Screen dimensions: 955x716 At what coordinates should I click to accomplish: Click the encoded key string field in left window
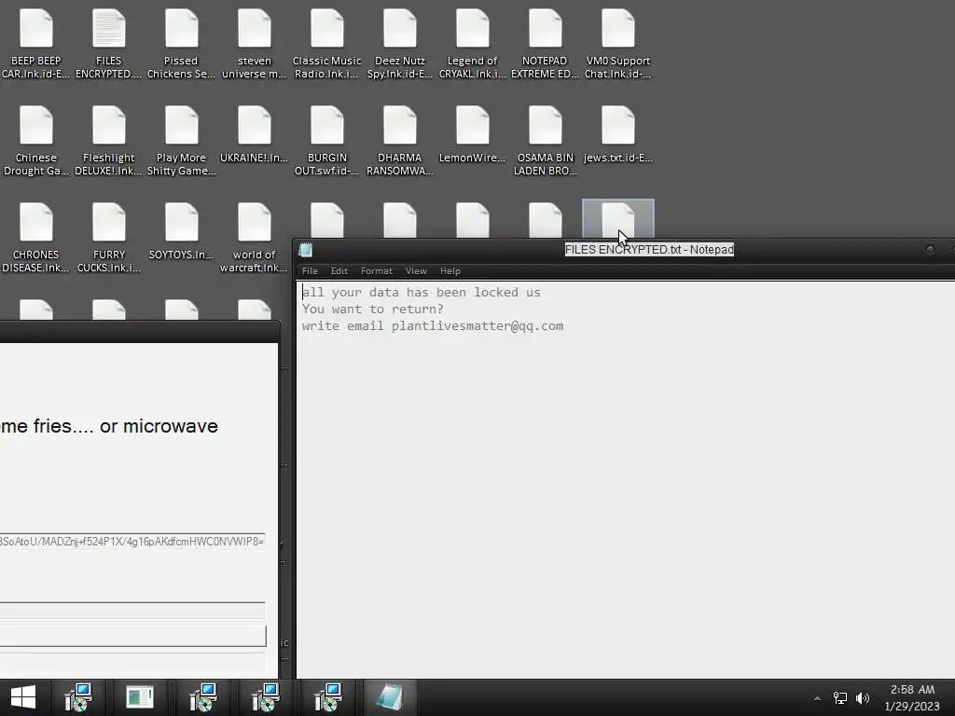point(132,542)
